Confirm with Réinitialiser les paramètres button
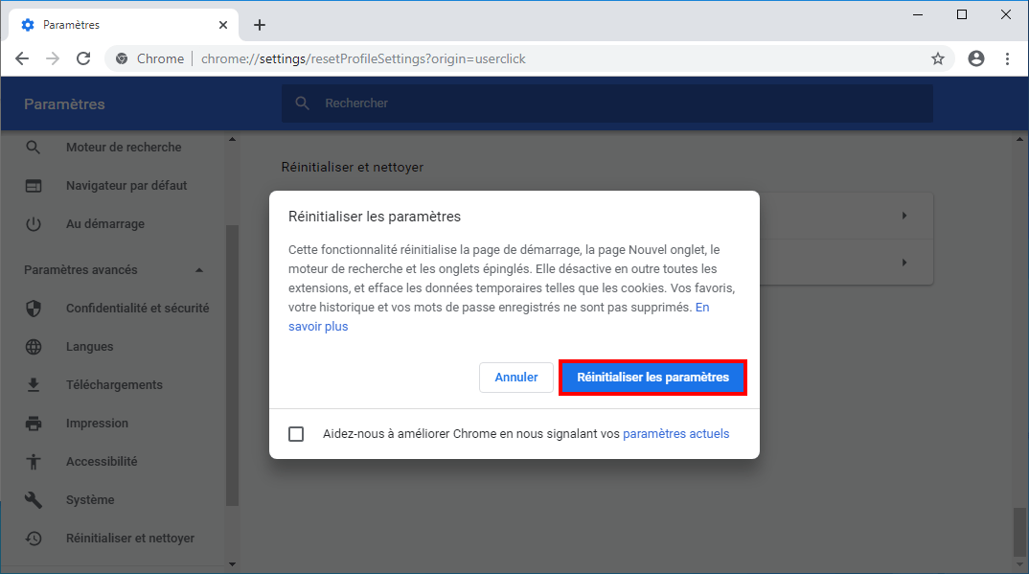The height and width of the screenshot is (574, 1029). click(652, 378)
